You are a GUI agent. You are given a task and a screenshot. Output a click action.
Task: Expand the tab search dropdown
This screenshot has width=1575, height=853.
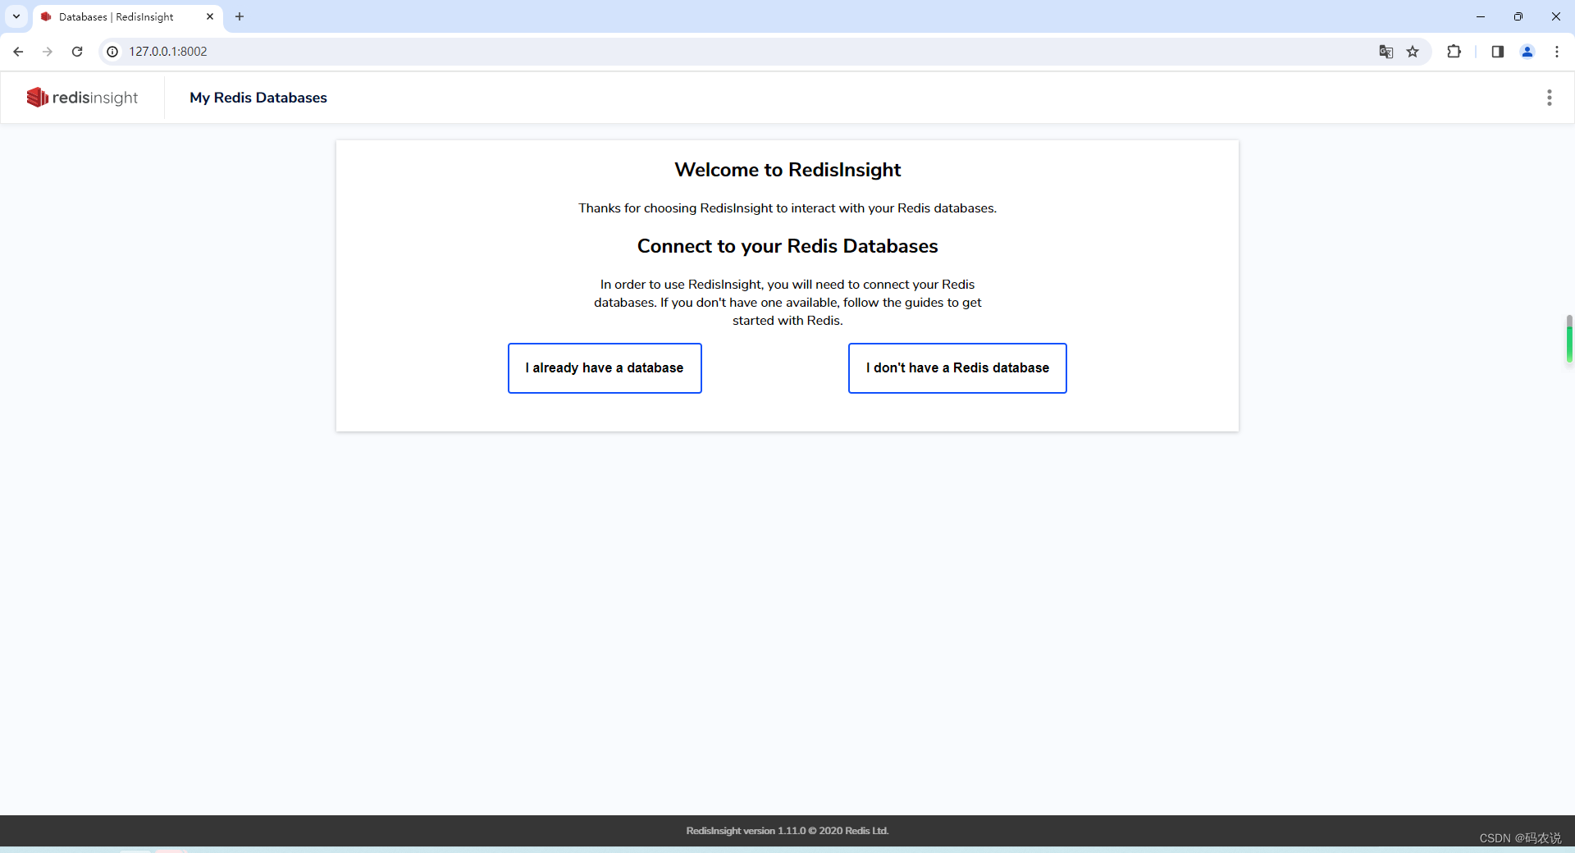pos(16,16)
